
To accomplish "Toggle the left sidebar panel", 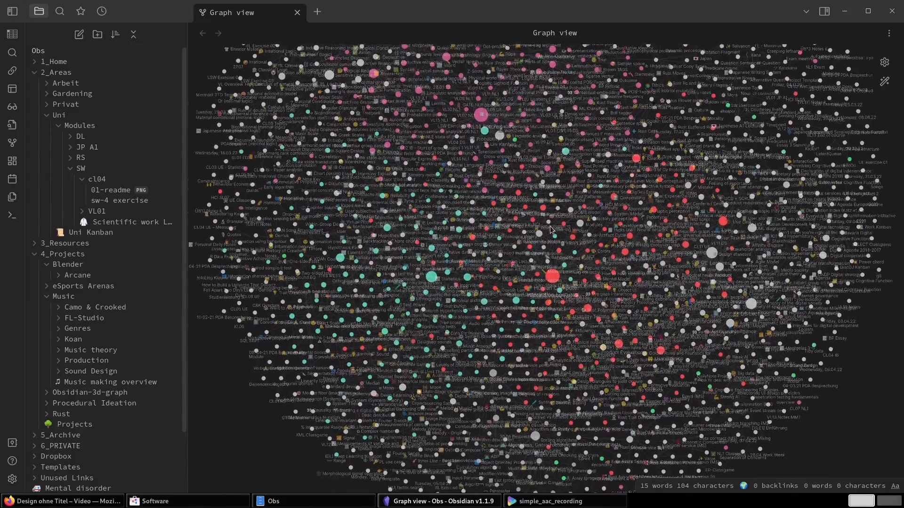I will coord(13,11).
